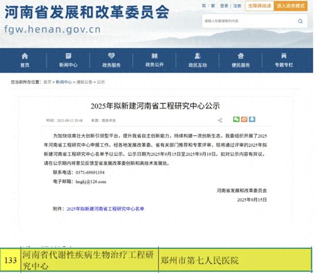Click table cell 郑州市第七人民医院
Screen dimensions: 316x273
pyautogui.click(x=235, y=260)
